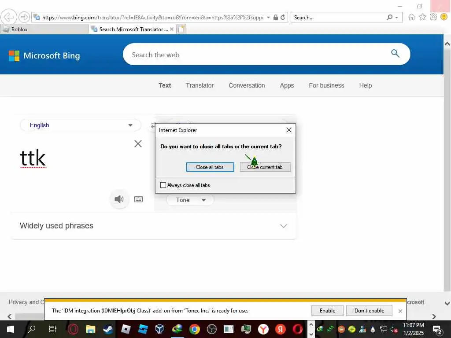Open the For business menu item
The width and height of the screenshot is (451, 338).
[x=326, y=85]
